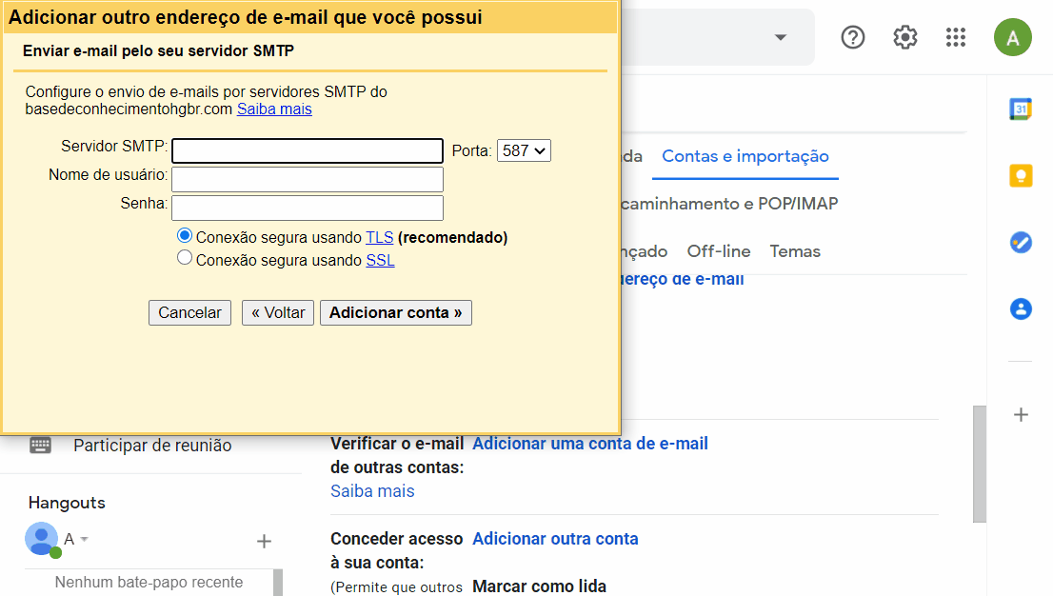Select secure connection using SSL option

point(184,258)
